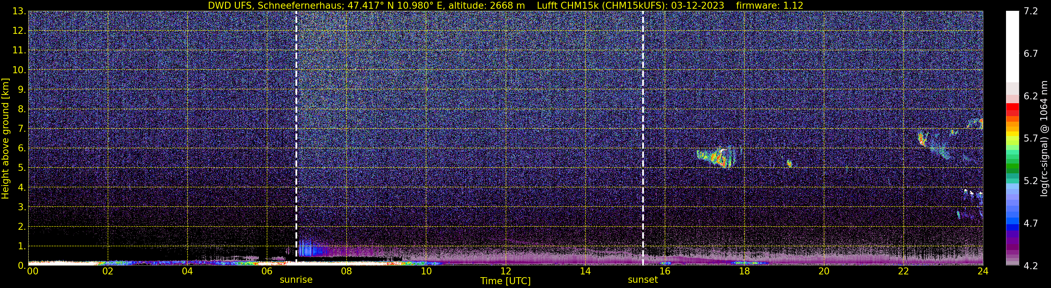Click the 12 hour time axis tick

(505, 271)
